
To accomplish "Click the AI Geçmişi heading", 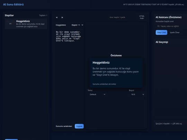I will point(162,42).
